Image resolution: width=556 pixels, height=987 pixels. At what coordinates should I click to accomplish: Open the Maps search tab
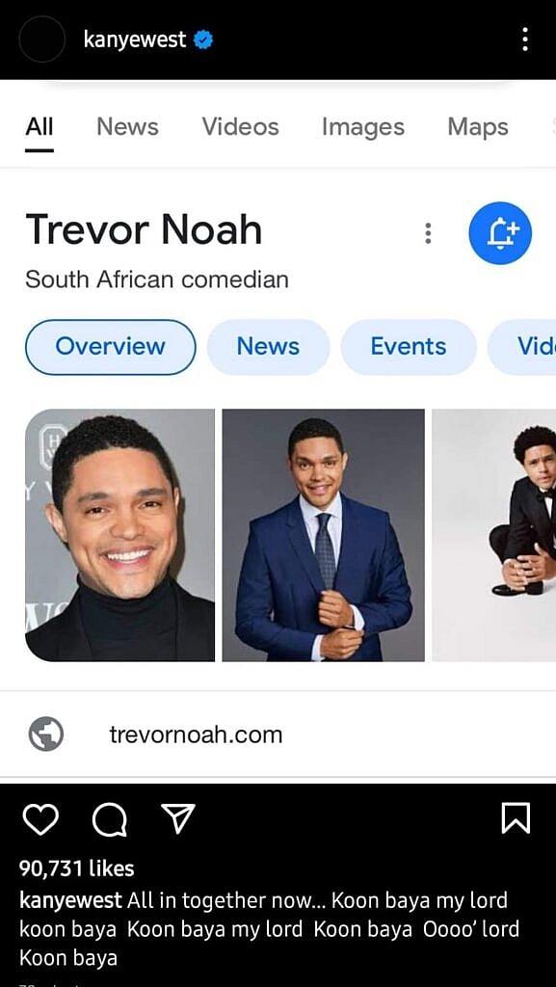[478, 127]
